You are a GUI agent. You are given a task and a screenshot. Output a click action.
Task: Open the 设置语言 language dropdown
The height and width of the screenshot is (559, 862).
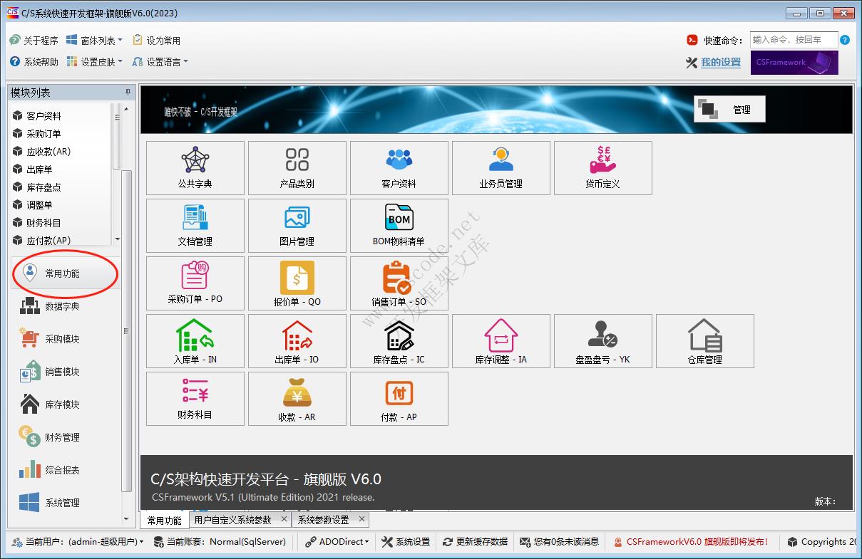(160, 62)
